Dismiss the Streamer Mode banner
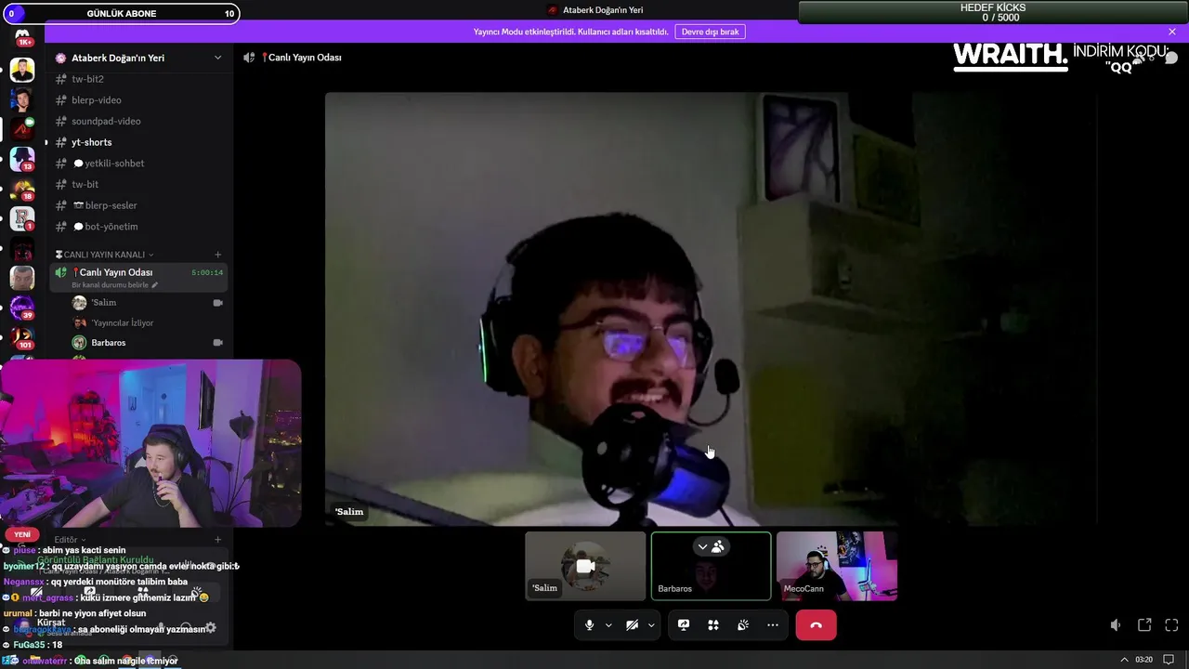Image resolution: width=1189 pixels, height=669 pixels. pos(1172,32)
